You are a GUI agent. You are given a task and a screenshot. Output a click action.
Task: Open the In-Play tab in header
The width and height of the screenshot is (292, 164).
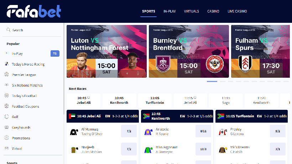coord(170,11)
